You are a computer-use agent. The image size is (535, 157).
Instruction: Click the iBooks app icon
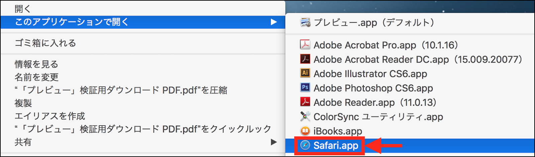(305, 131)
